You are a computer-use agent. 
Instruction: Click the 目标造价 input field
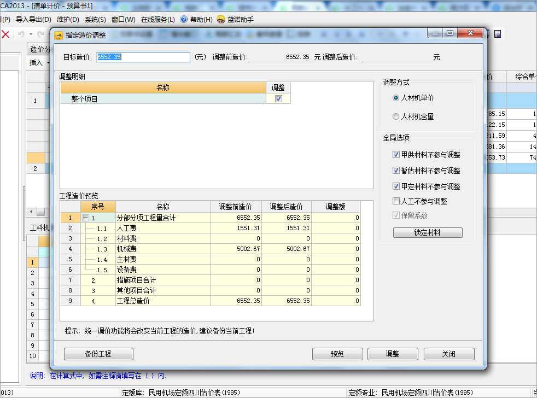tap(143, 57)
